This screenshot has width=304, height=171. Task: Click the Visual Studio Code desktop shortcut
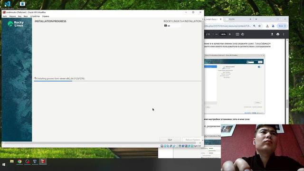pyautogui.click(x=8, y=5)
